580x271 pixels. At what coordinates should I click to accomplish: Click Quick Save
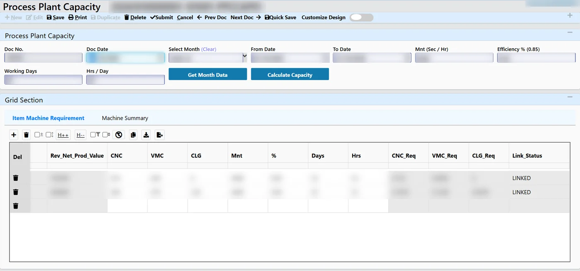(280, 17)
